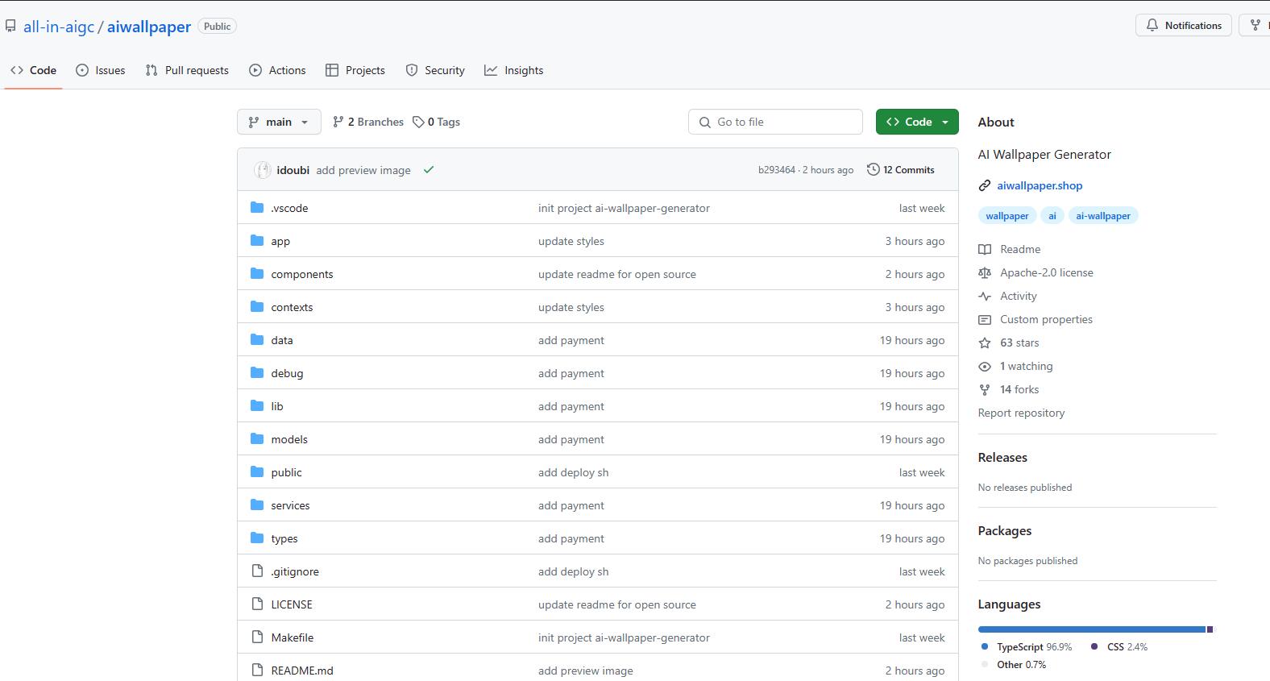Screen dimensions: 1270x681
Task: Click the fork icon next to 14 forks
Action: (x=985, y=389)
